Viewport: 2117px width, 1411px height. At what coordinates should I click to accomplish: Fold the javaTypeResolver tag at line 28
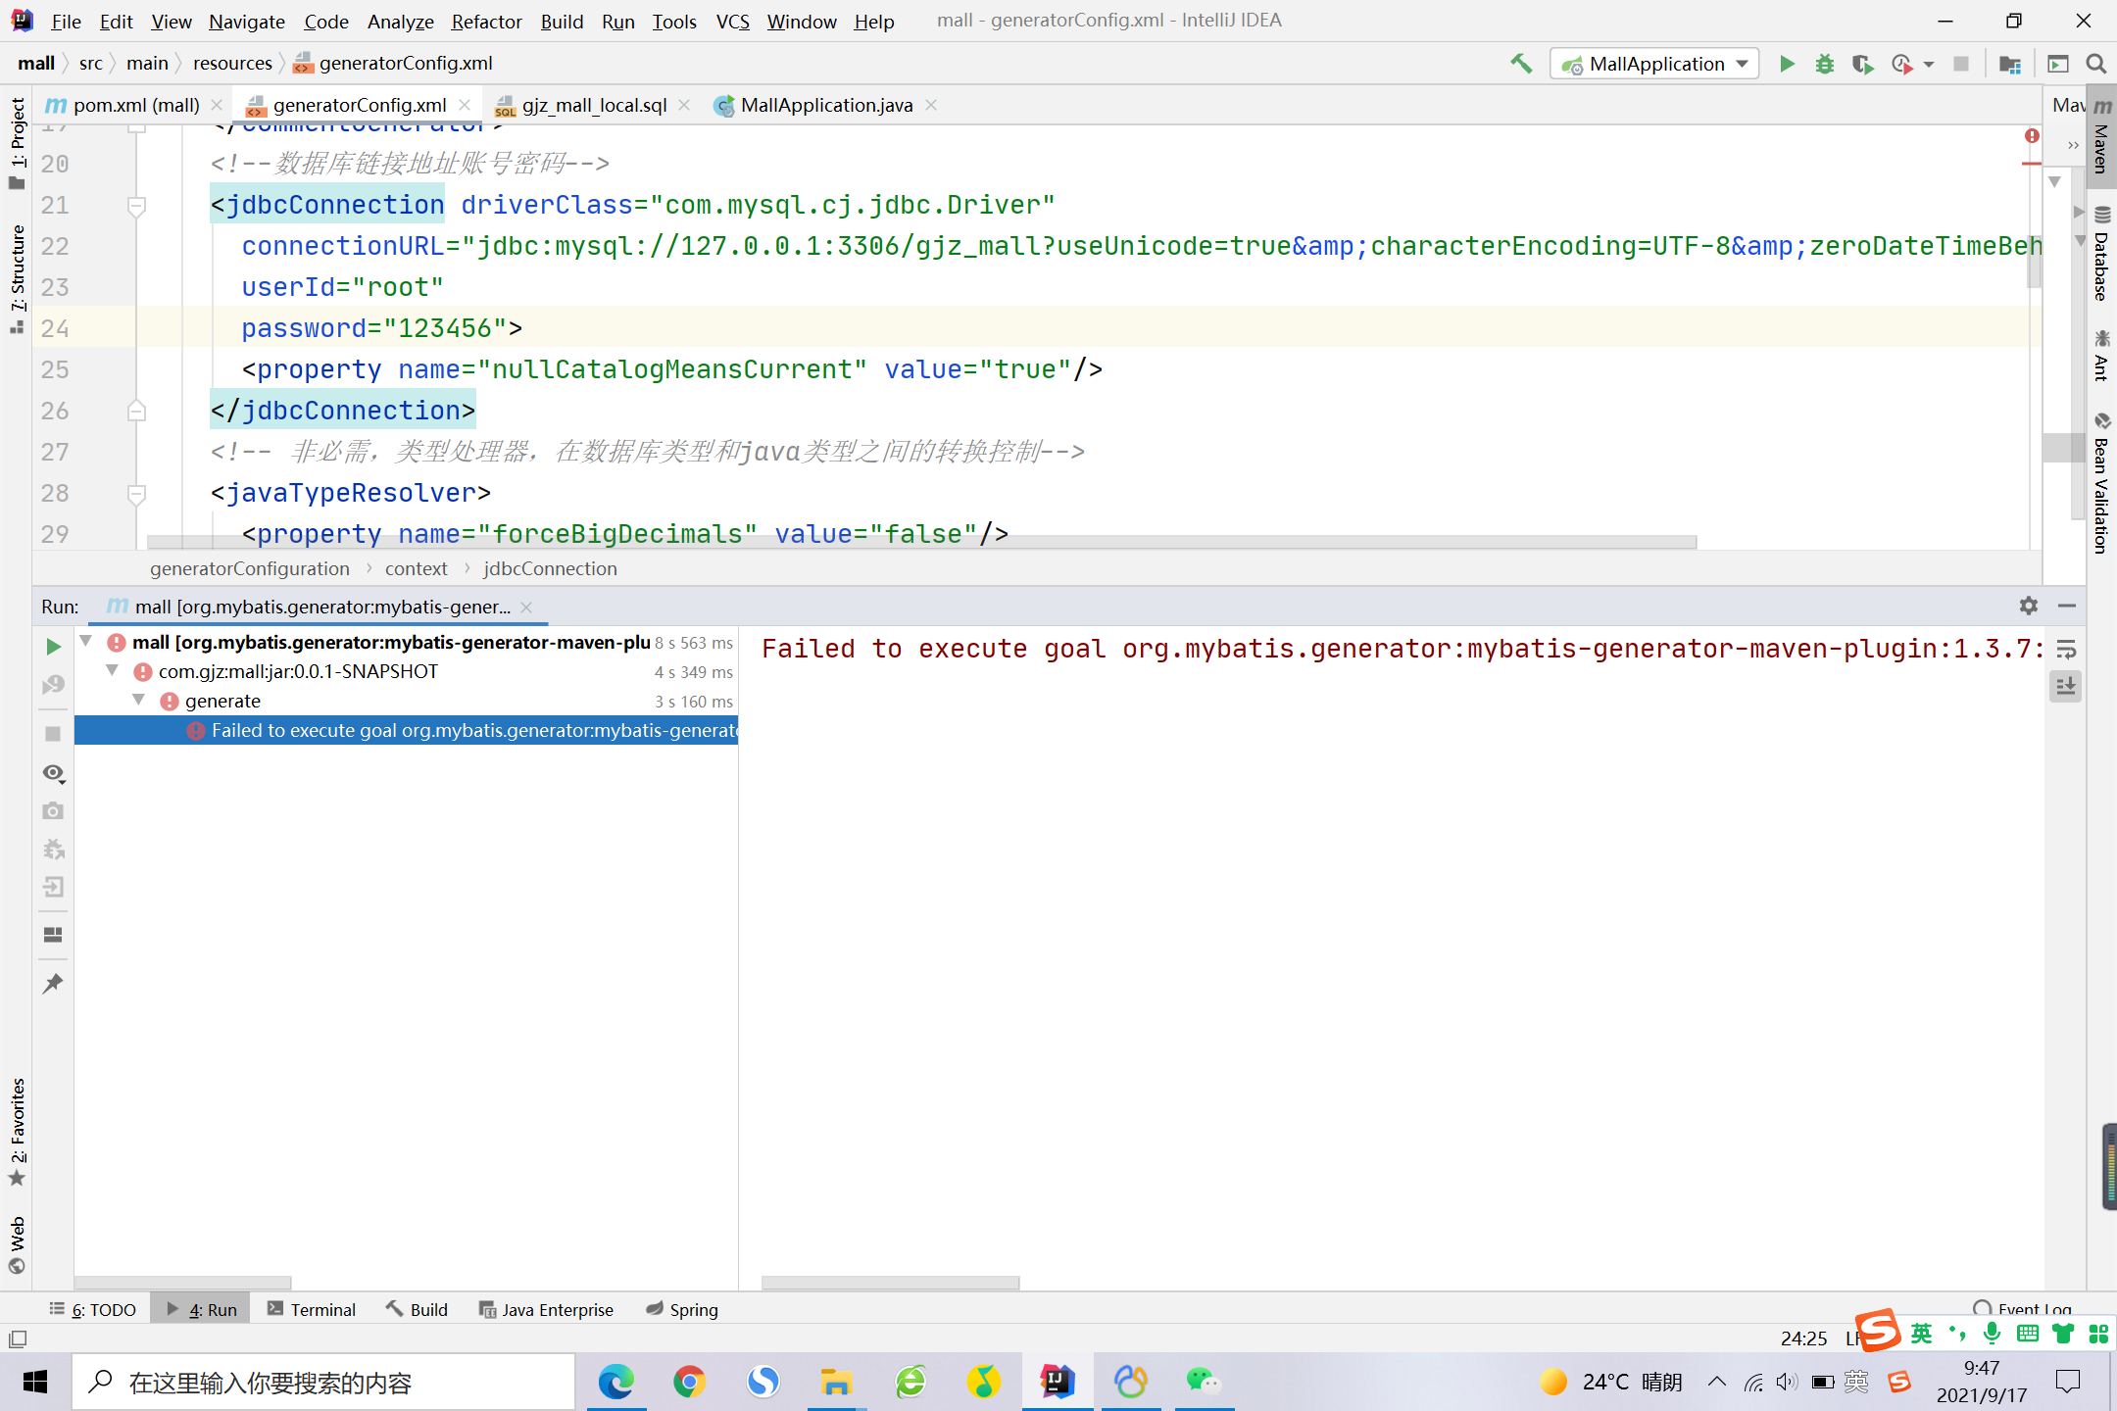(x=137, y=494)
